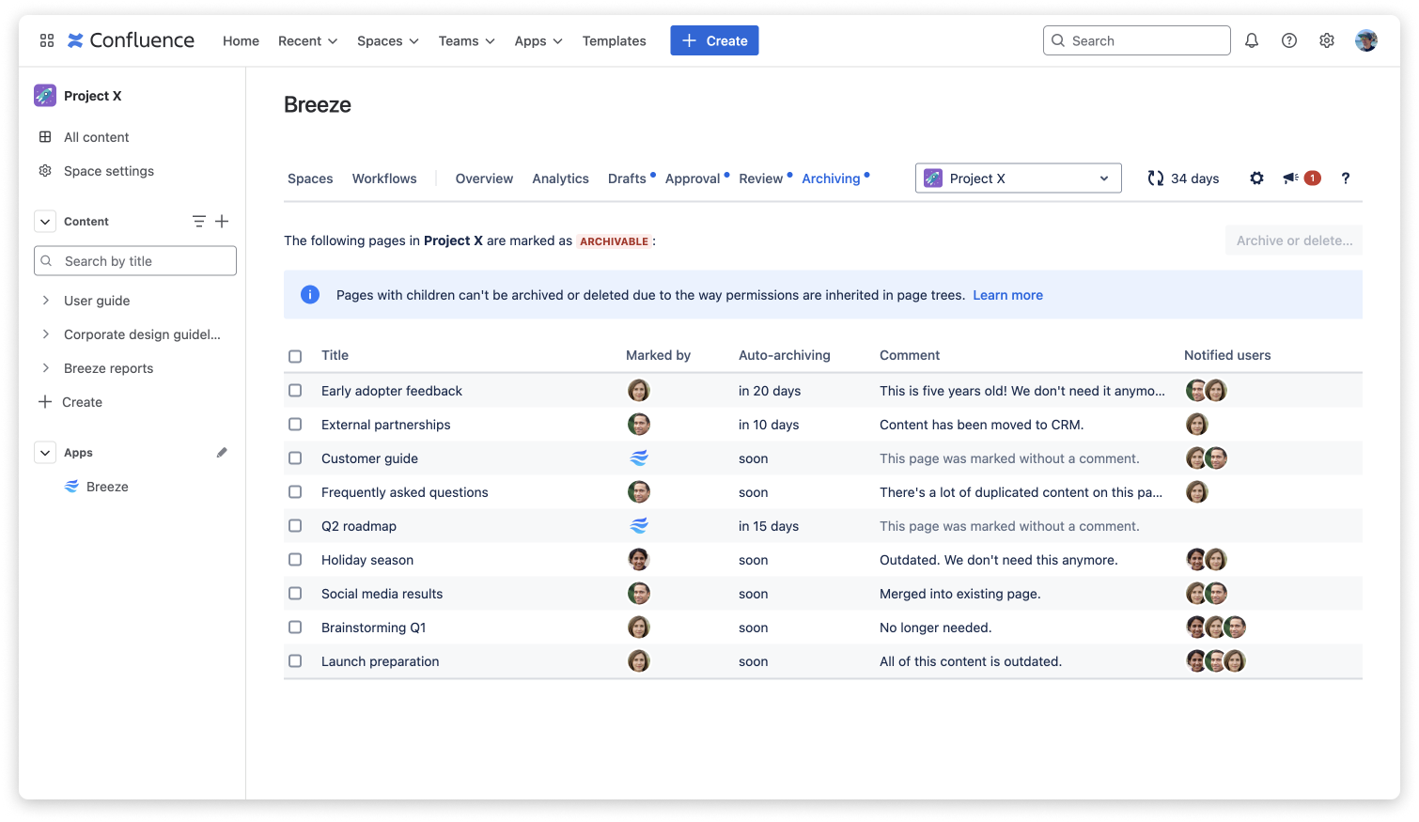
Task: Click the Archive or delete button
Action: [x=1294, y=240]
